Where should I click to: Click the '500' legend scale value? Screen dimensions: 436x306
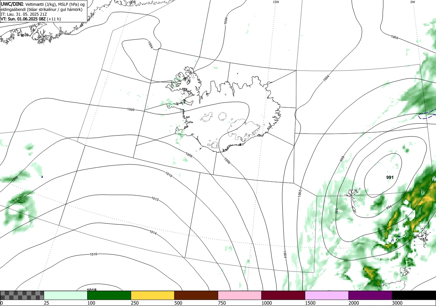178,303
